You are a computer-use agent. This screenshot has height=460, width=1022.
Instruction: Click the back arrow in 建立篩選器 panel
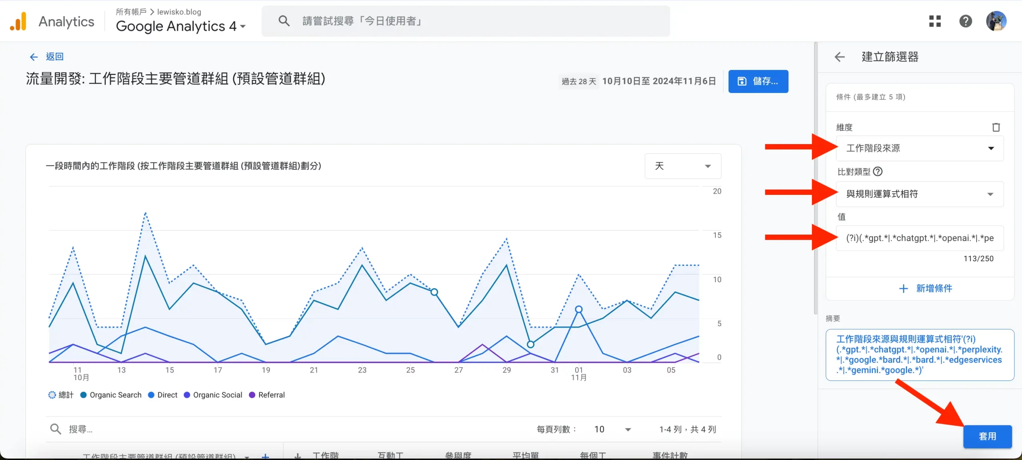pyautogui.click(x=840, y=57)
